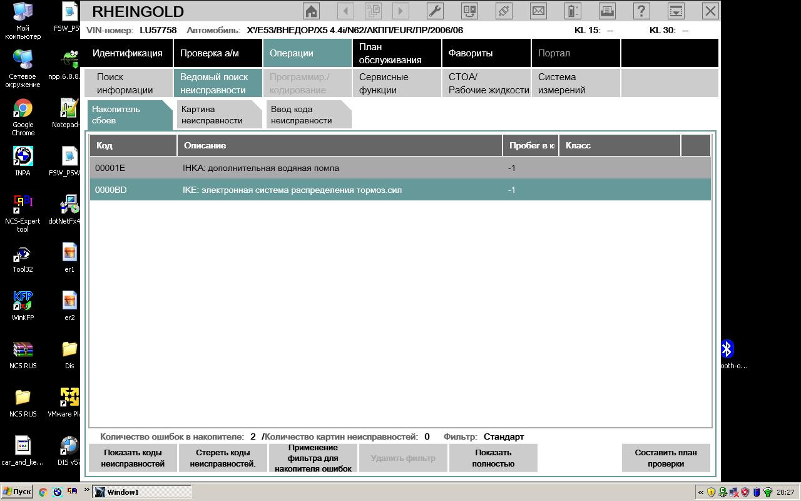Select the er2 desktop icon

pyautogui.click(x=69, y=306)
